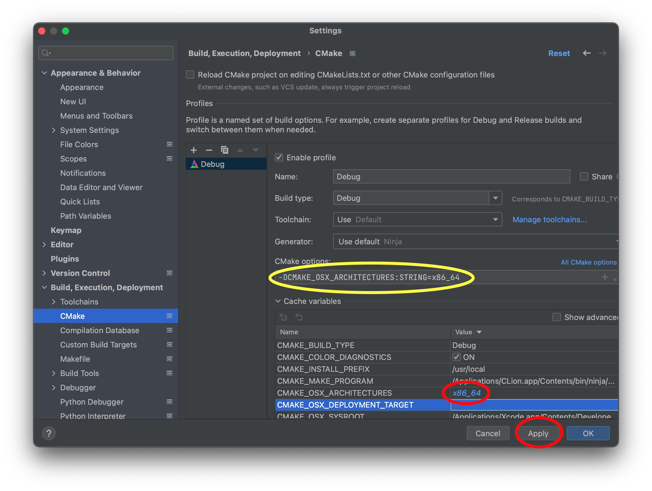The width and height of the screenshot is (652, 491).
Task: Enable Show advanced checkbox
Action: (556, 317)
